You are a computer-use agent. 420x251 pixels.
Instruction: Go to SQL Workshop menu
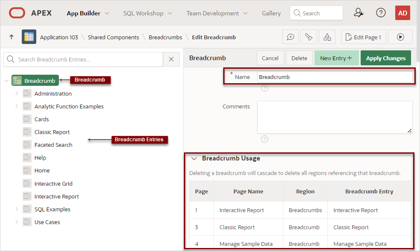point(143,13)
